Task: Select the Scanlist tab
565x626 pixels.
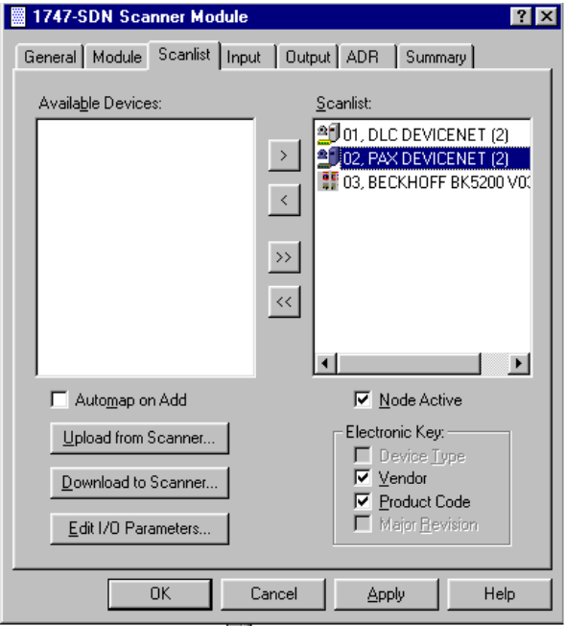Action: tap(184, 55)
